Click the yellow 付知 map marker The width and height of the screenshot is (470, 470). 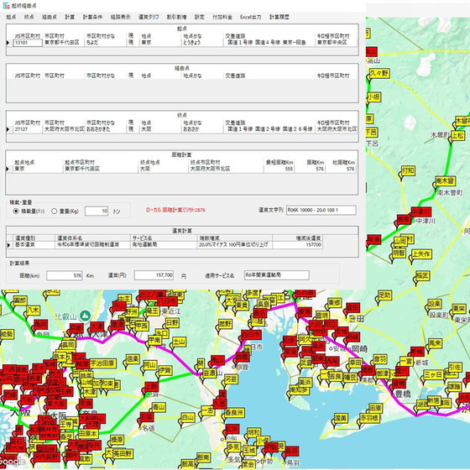click(x=408, y=171)
